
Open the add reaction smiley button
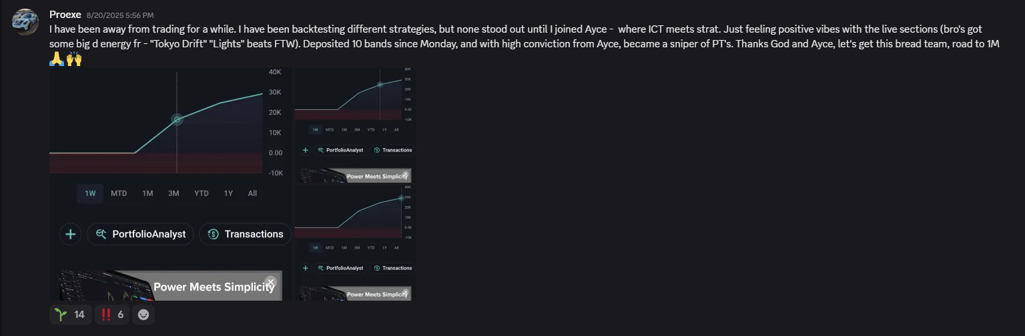click(143, 314)
